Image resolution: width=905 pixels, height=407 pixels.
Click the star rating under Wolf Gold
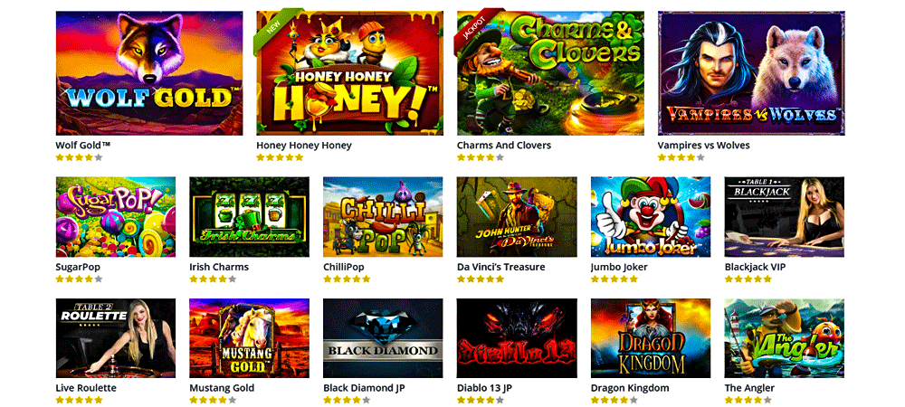(x=79, y=157)
